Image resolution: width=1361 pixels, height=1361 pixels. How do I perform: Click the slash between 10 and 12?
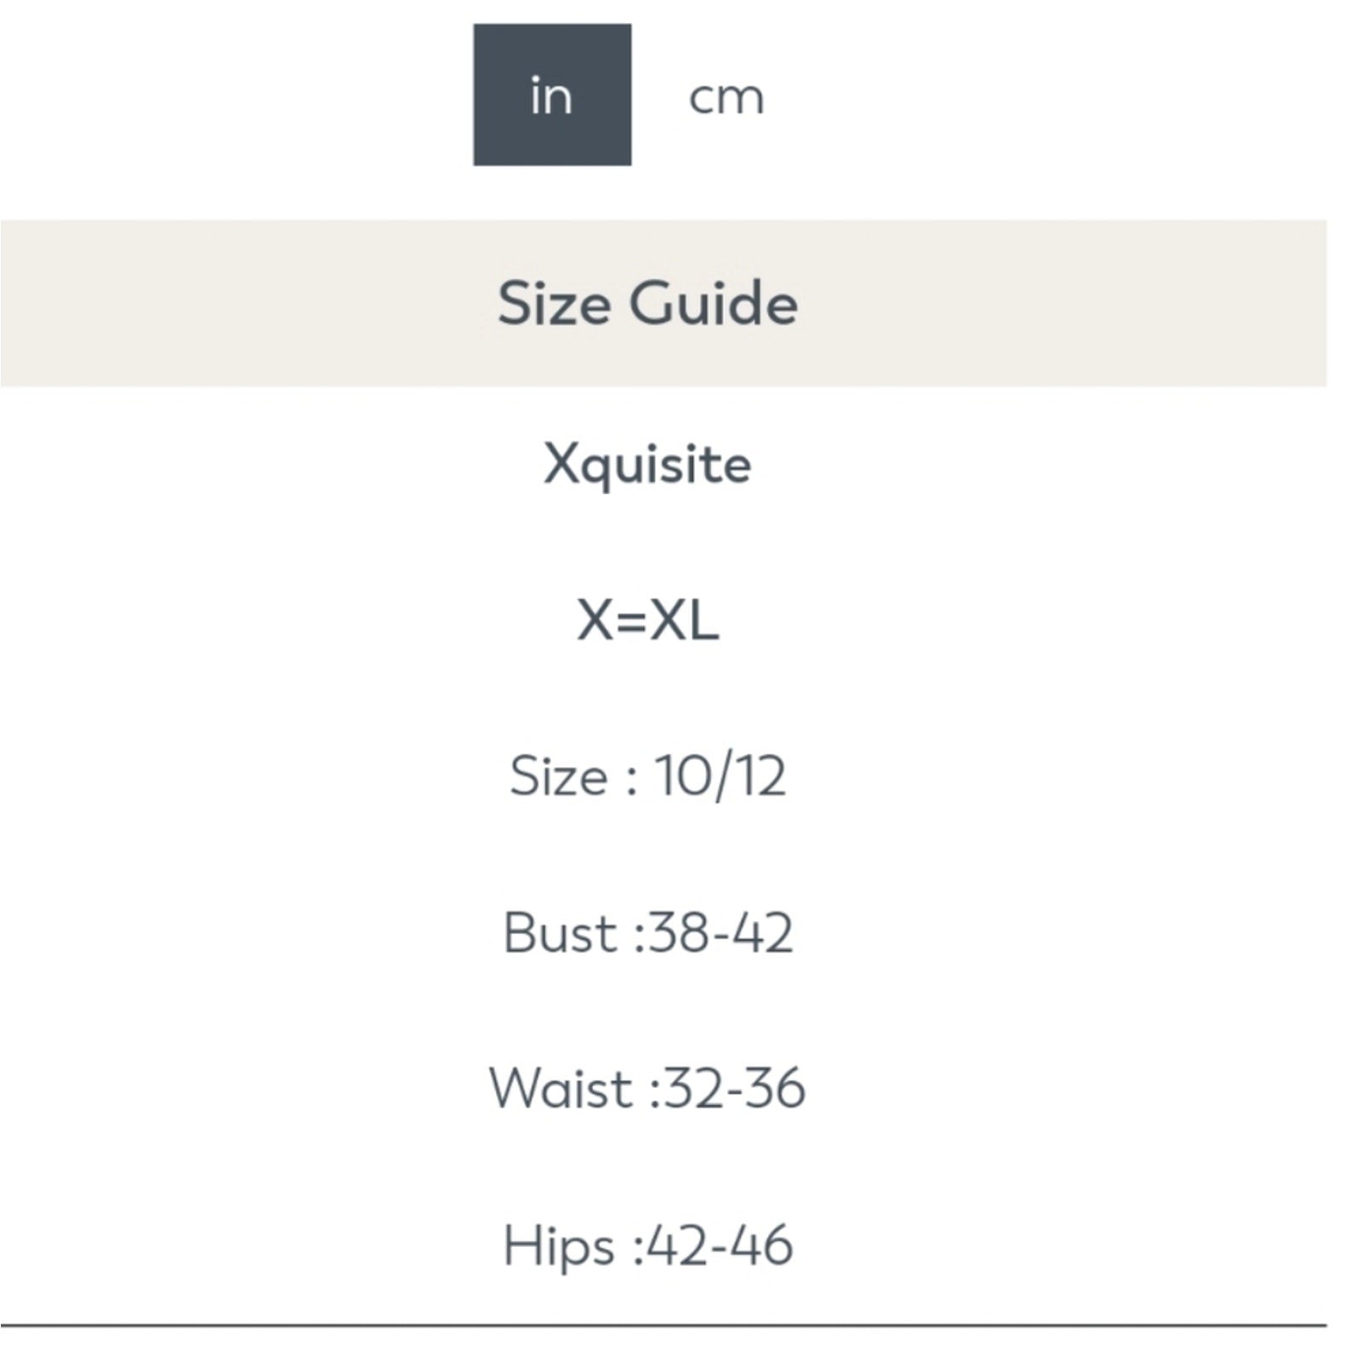pos(720,777)
